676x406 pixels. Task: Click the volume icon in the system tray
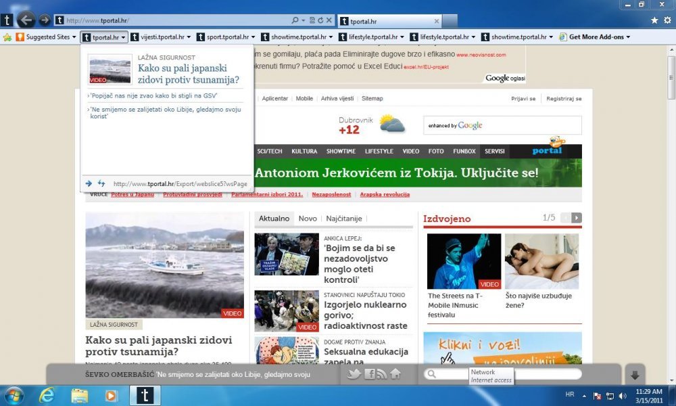[x=622, y=396]
